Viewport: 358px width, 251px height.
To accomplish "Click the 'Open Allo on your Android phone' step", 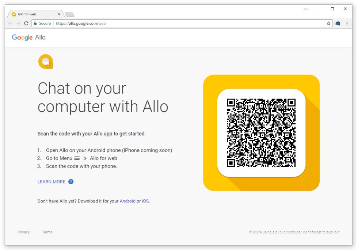I will click(x=109, y=150).
